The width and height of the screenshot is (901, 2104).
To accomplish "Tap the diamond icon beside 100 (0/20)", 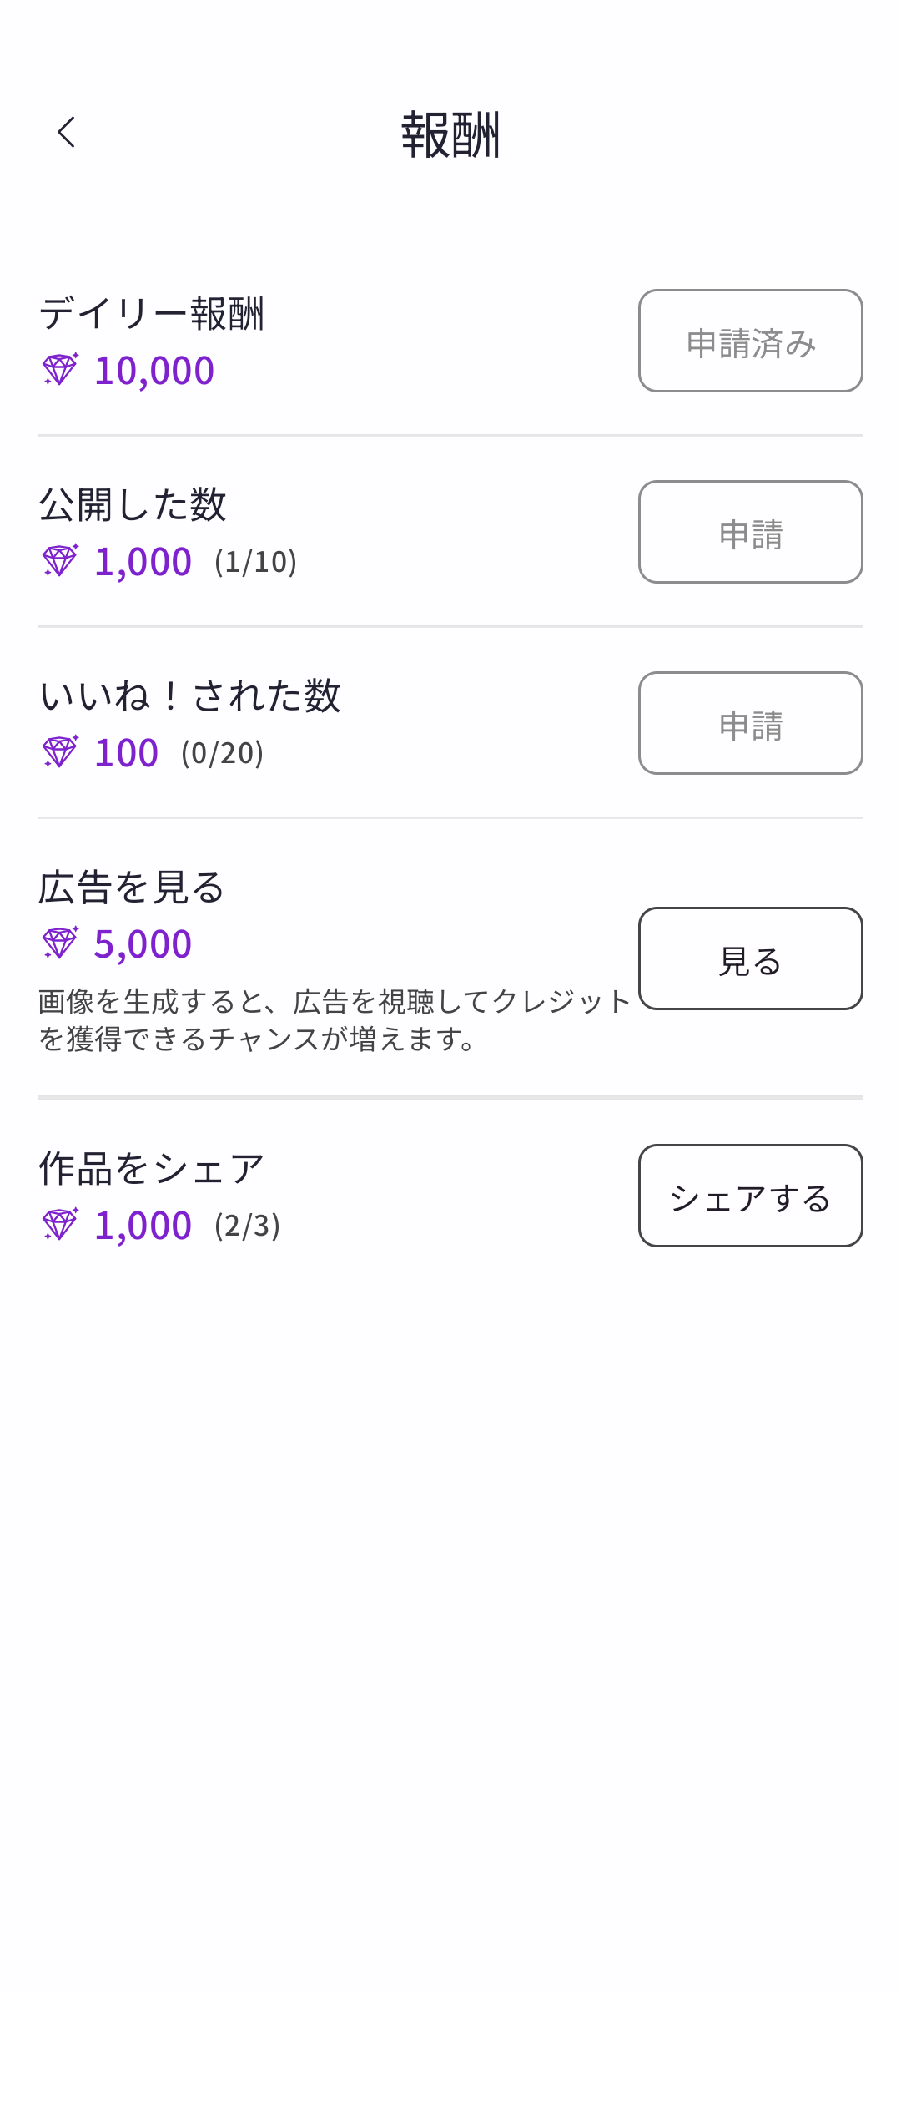I will pyautogui.click(x=60, y=752).
